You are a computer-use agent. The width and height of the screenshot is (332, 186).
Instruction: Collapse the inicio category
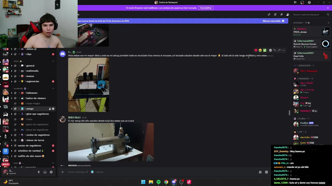coord(18,61)
